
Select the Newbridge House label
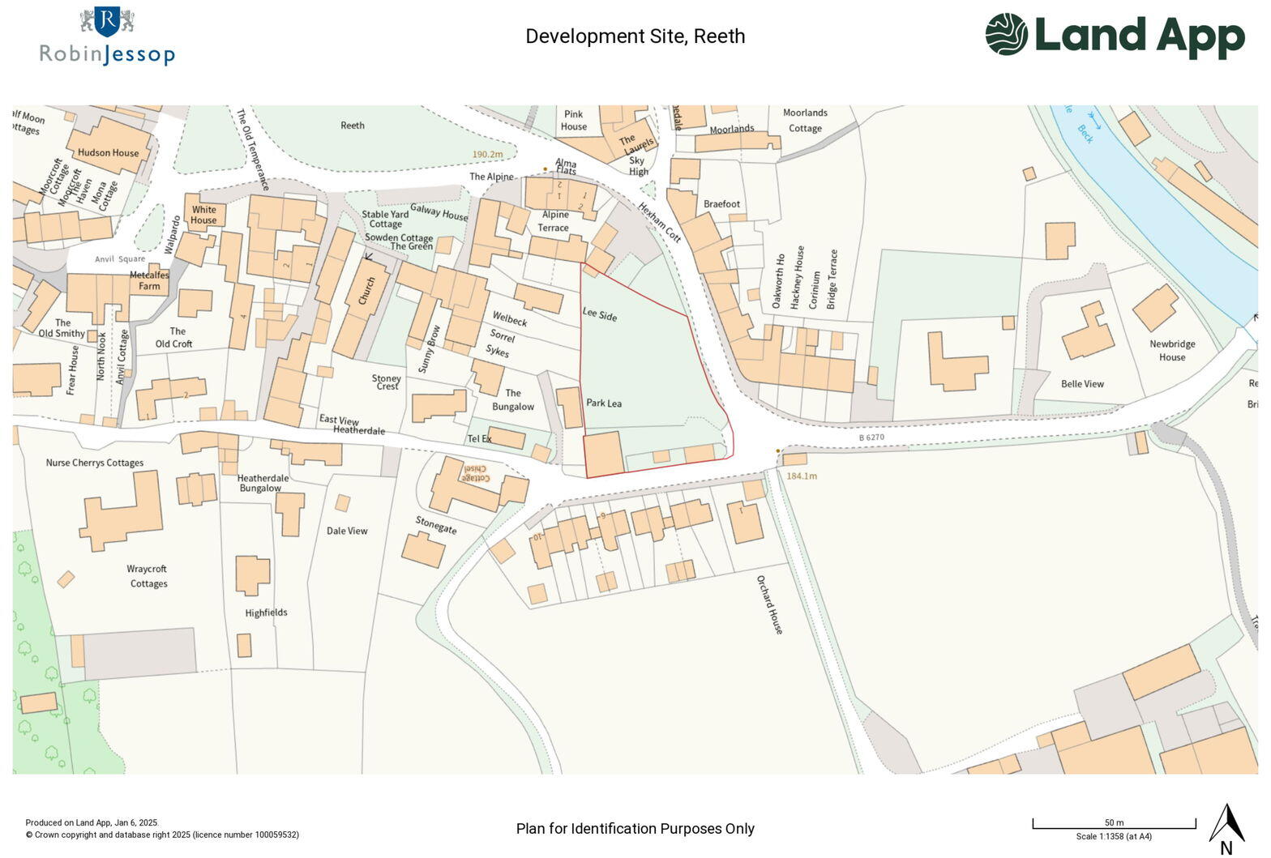tap(1171, 350)
